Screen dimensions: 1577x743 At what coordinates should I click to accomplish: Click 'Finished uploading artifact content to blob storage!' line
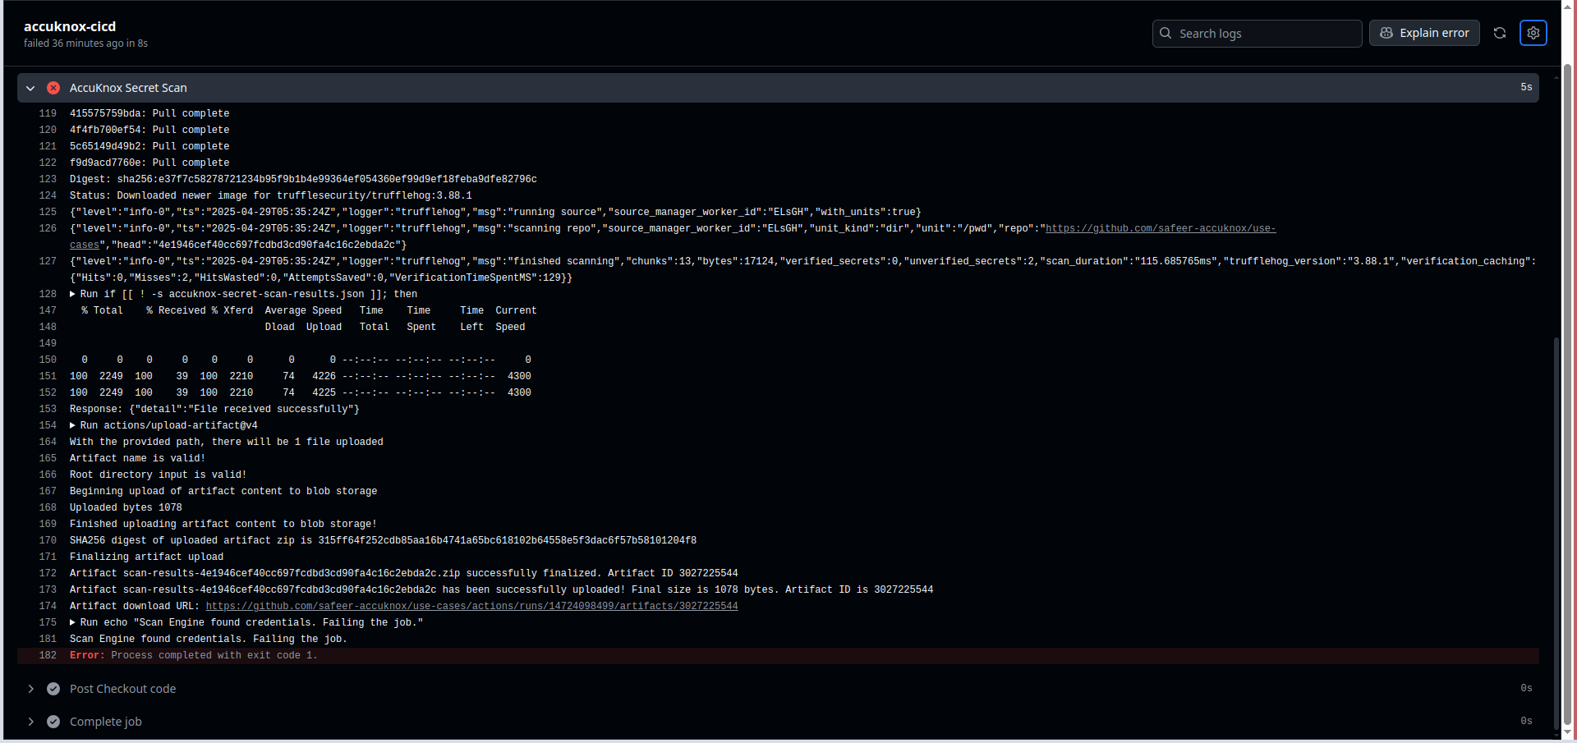point(223,524)
